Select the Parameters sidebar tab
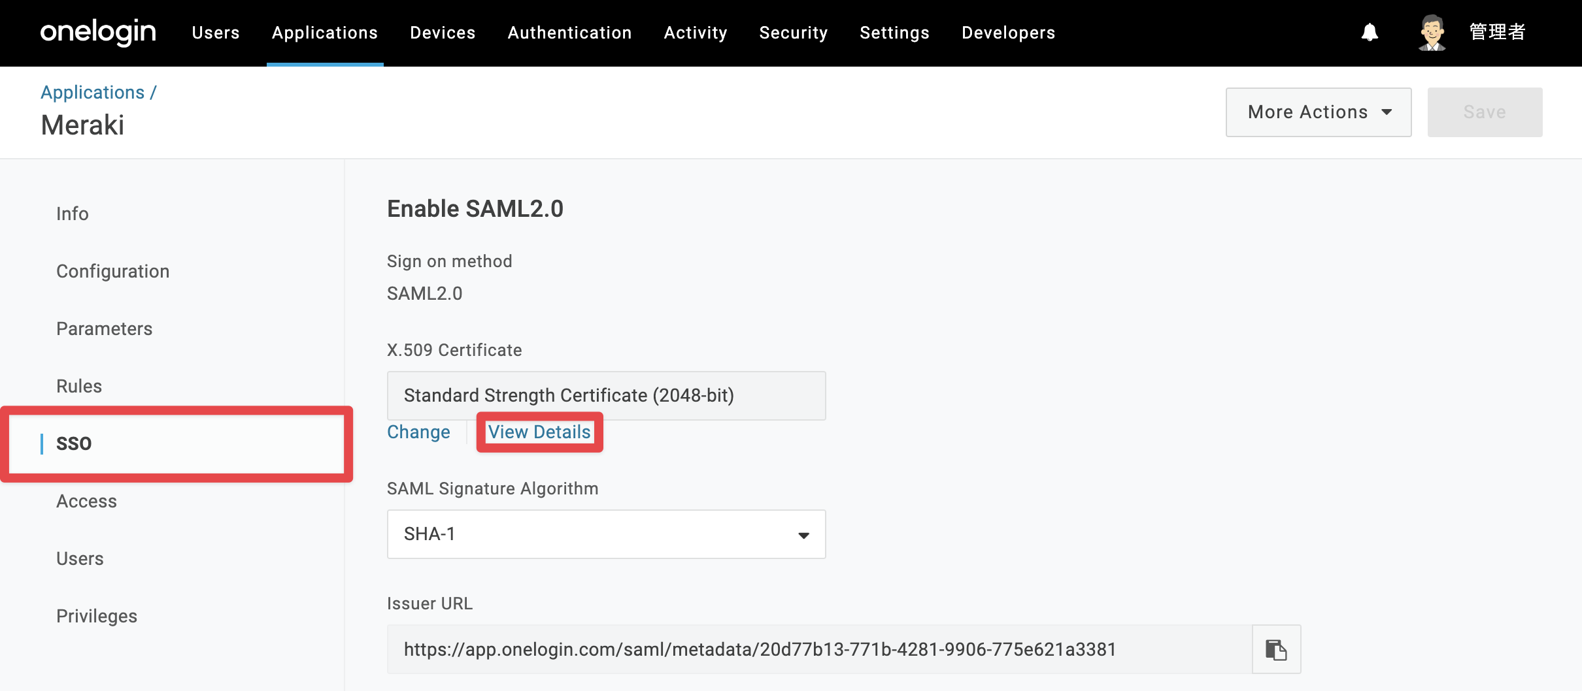This screenshot has width=1582, height=691. 104,329
